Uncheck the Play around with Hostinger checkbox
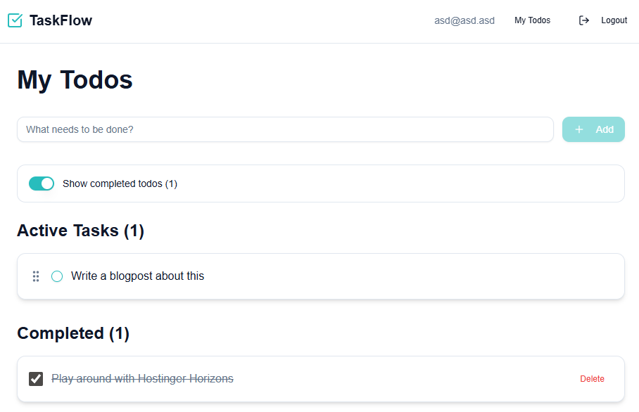 tap(36, 379)
